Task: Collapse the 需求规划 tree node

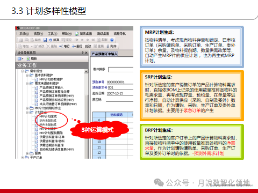Action: click(23, 71)
